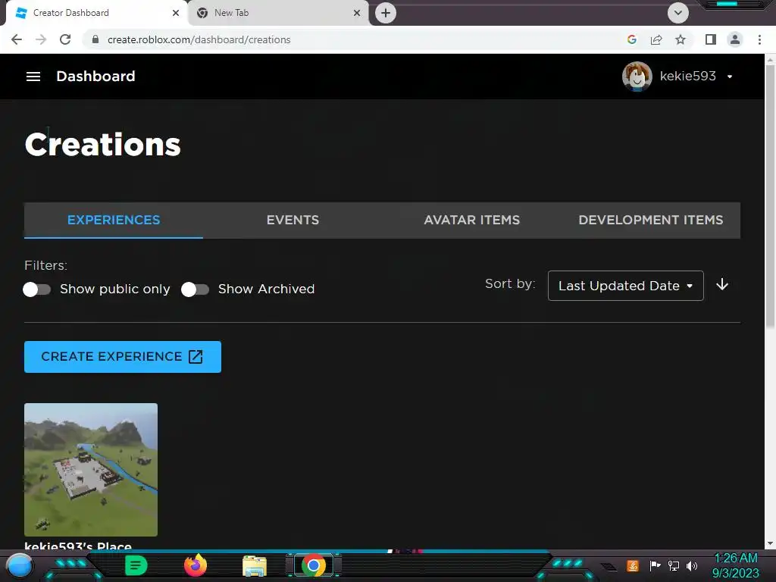Click the volume speaker tray icon
The height and width of the screenshot is (582, 776).
click(692, 565)
